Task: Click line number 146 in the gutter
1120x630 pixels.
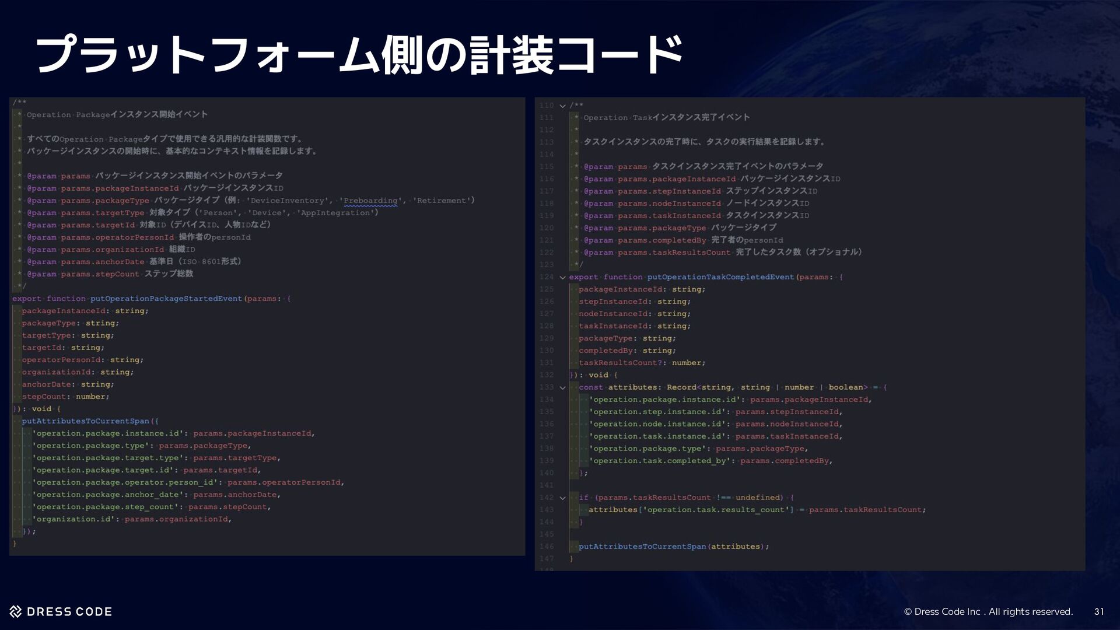Action: click(546, 547)
